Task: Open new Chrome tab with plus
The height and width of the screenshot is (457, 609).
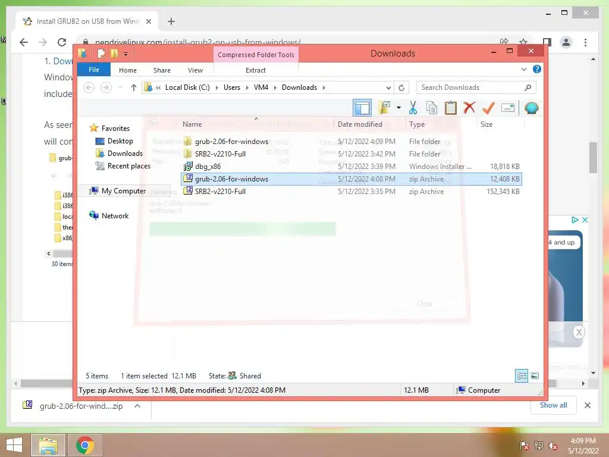Action: pyautogui.click(x=171, y=21)
